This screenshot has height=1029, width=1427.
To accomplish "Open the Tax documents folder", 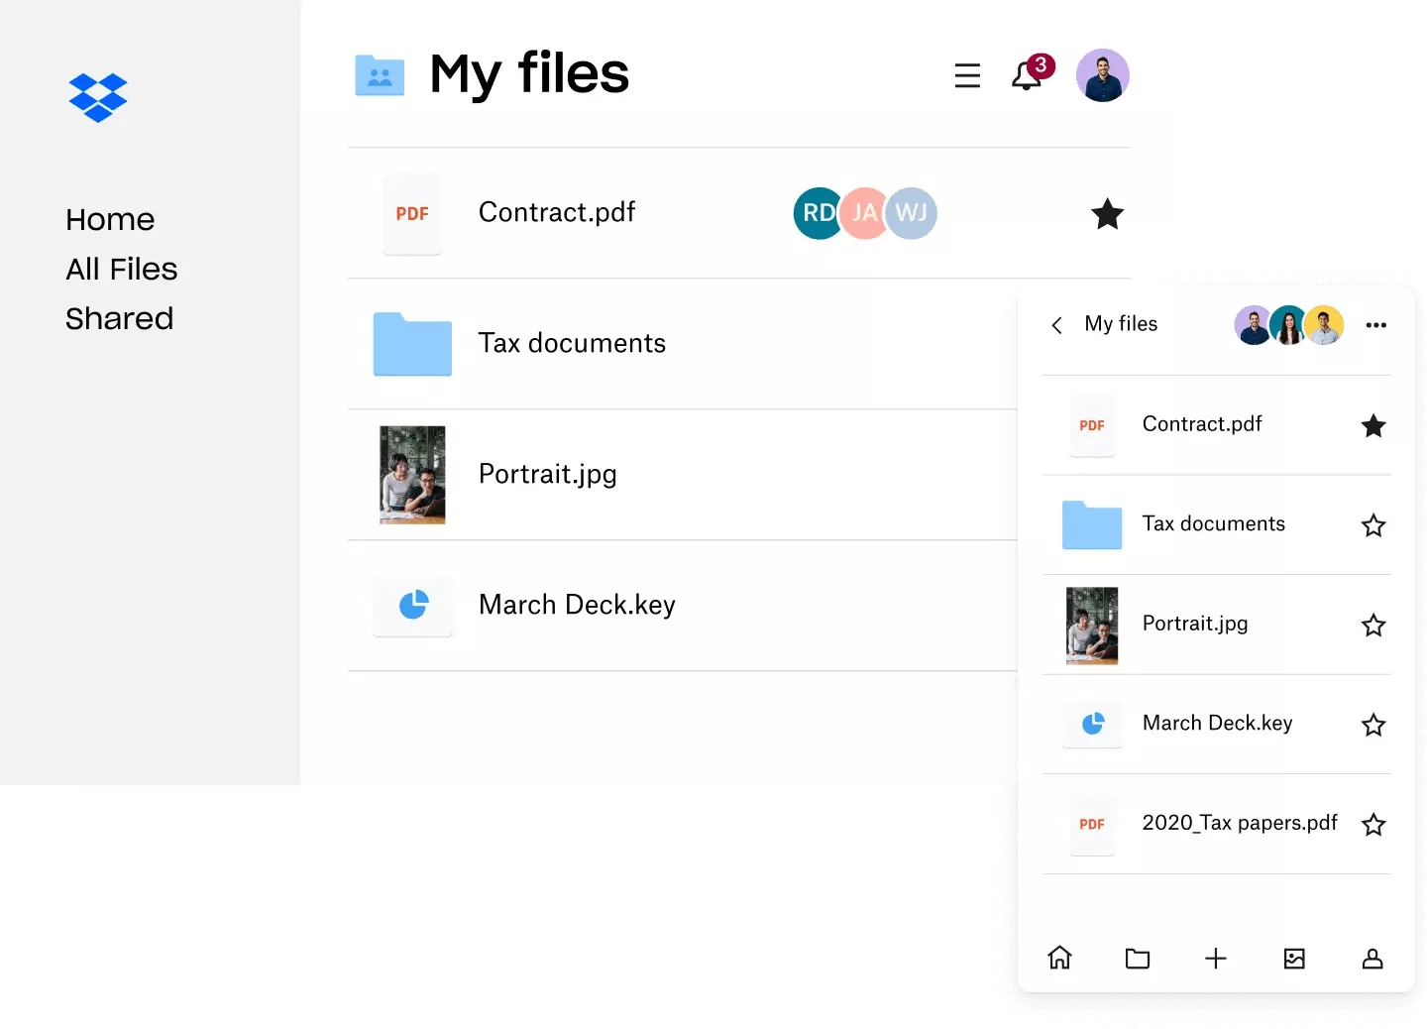I will click(573, 343).
